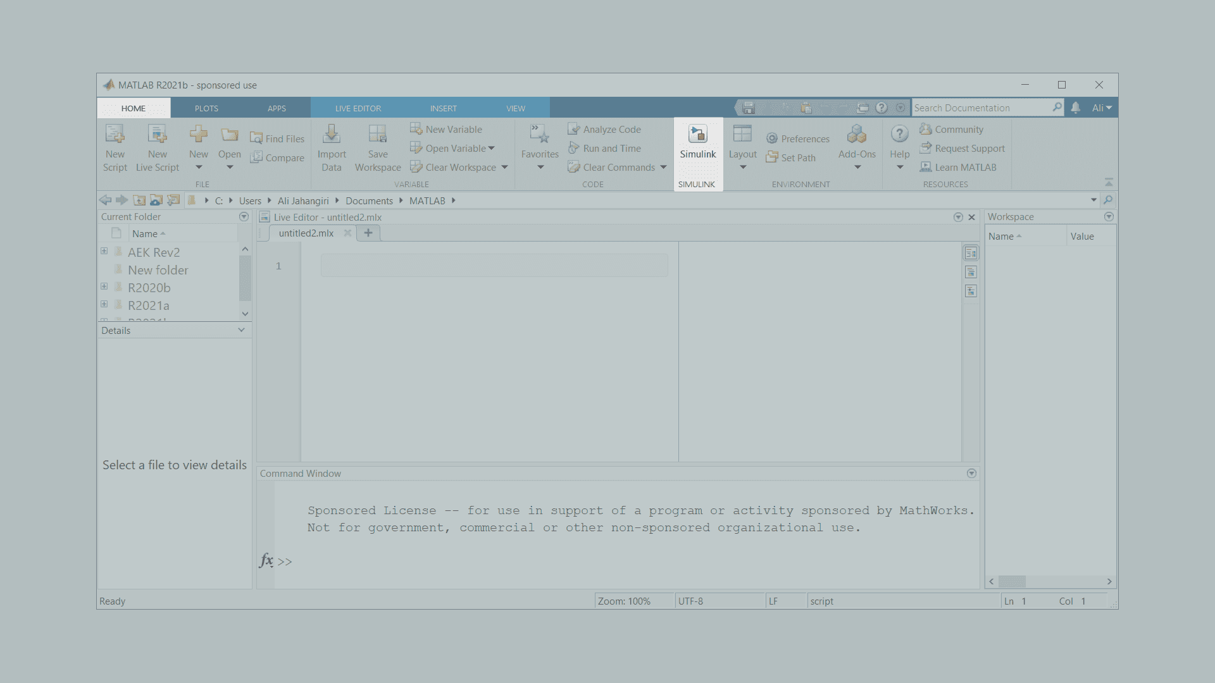
Task: Click the Import Data icon
Action: tap(331, 135)
